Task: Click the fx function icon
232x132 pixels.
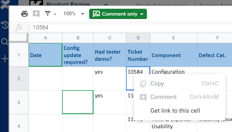Action: 19,27
